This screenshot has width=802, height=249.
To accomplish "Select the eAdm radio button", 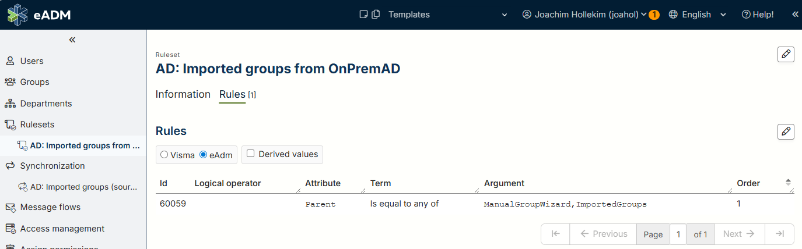I will [204, 155].
